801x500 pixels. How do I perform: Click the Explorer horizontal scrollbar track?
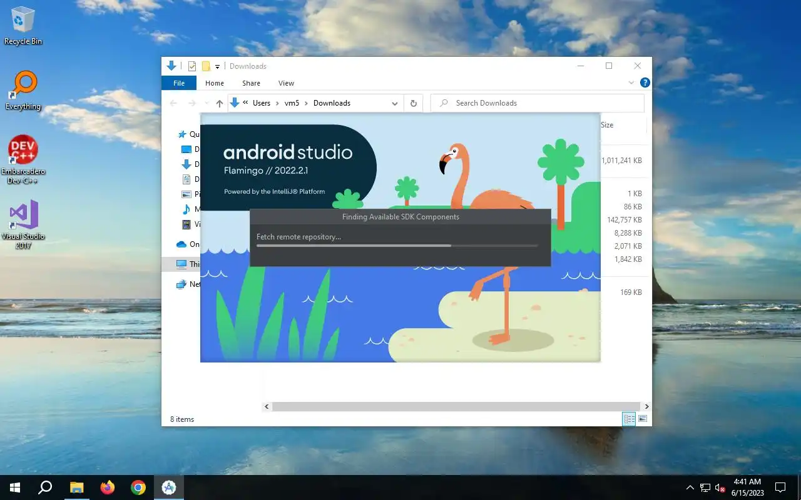456,407
